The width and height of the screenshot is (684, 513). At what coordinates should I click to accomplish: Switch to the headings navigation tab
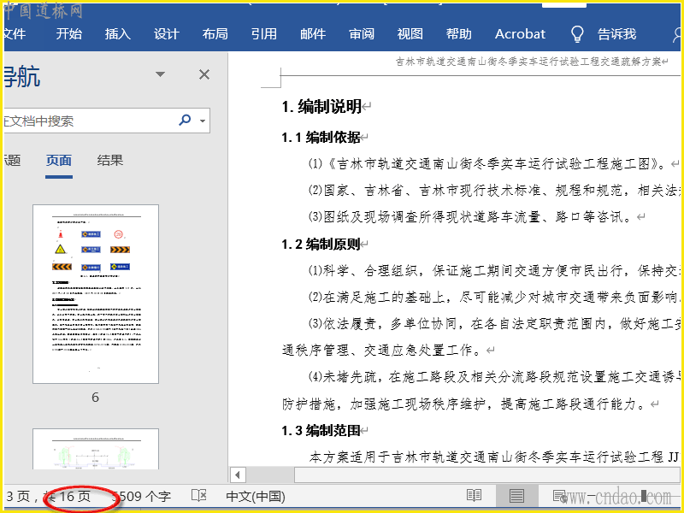coord(12,161)
